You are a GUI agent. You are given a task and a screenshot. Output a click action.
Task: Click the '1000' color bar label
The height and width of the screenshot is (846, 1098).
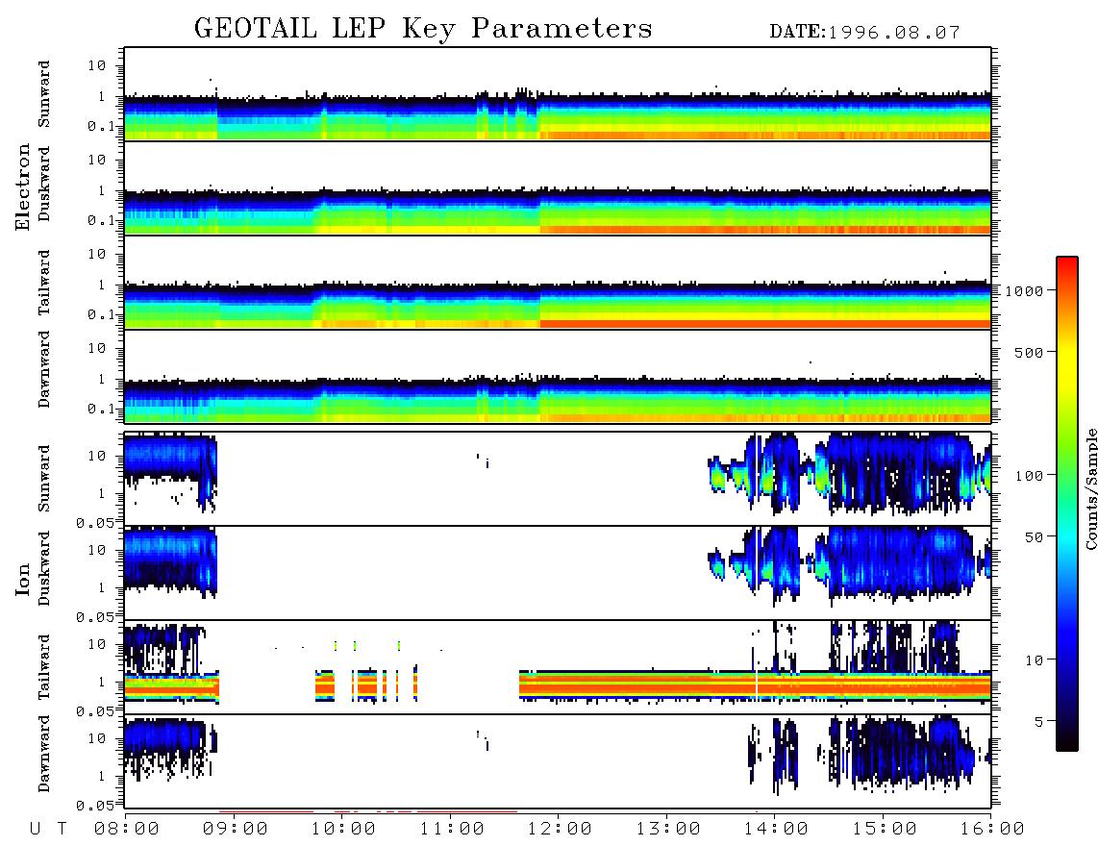(1025, 290)
